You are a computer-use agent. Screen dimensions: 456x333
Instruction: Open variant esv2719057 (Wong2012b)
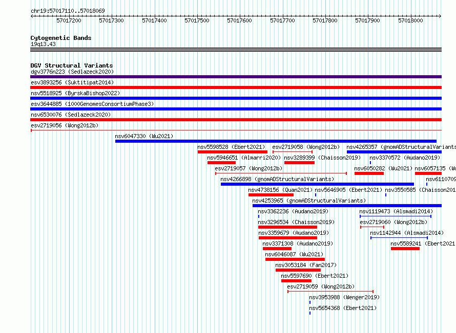pos(248,168)
